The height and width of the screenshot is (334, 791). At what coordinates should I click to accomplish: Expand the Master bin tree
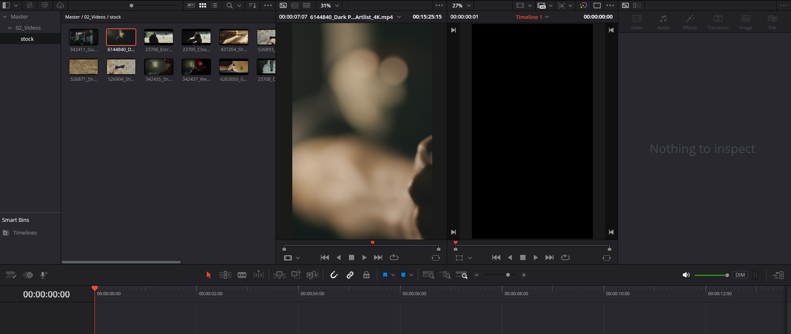(x=5, y=17)
